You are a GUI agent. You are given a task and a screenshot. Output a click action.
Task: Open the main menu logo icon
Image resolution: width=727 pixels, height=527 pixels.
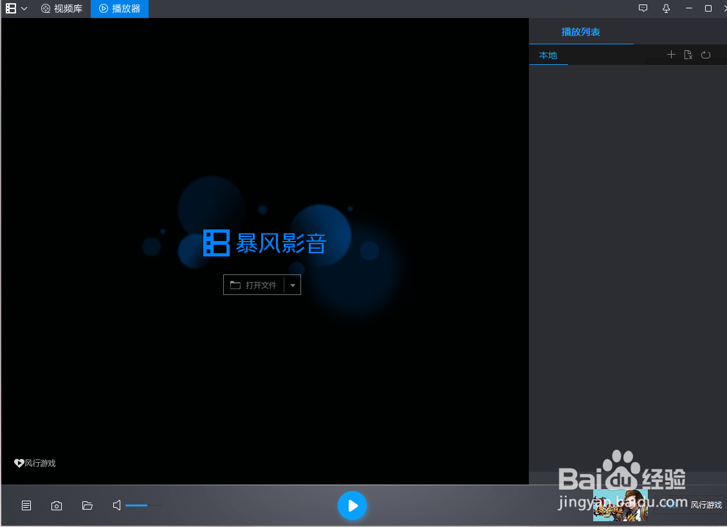[11, 8]
